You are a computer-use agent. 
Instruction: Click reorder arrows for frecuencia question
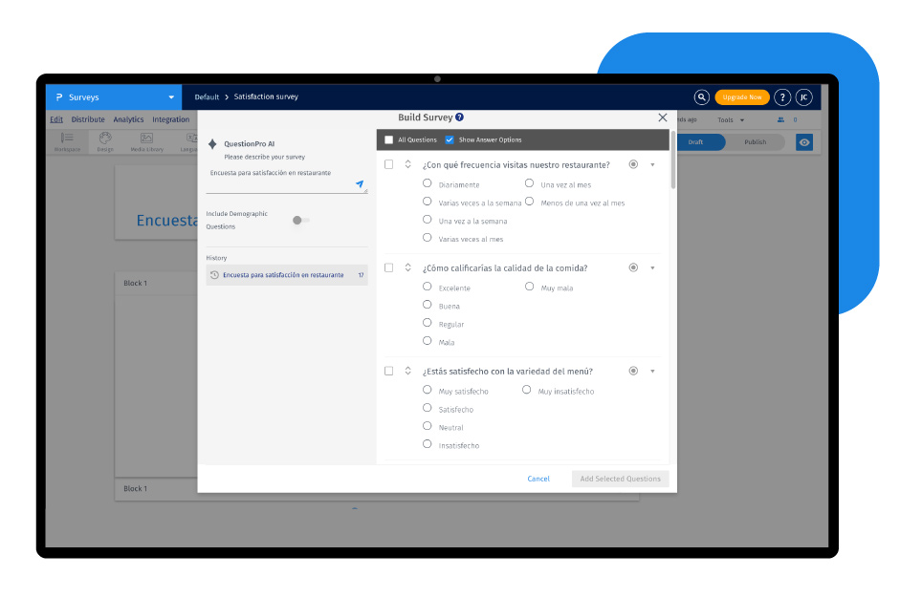[x=407, y=164]
